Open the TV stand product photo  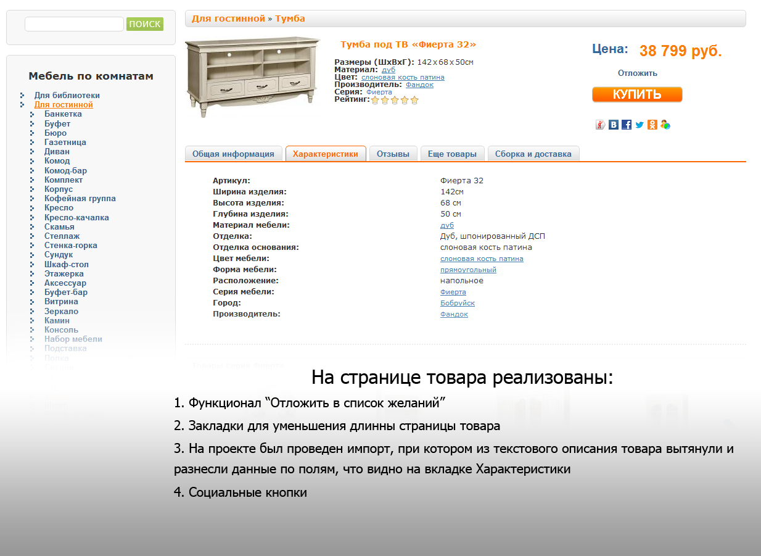point(253,77)
